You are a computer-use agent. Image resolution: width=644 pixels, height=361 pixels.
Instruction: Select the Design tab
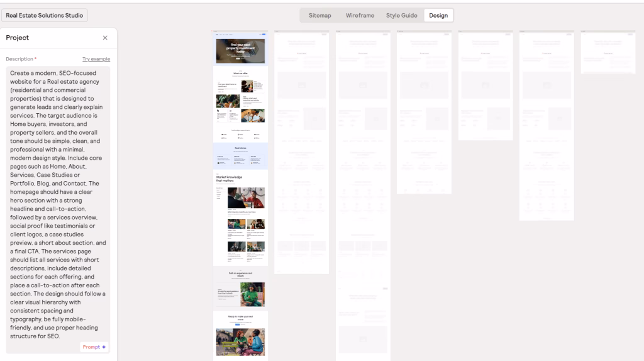click(x=438, y=15)
